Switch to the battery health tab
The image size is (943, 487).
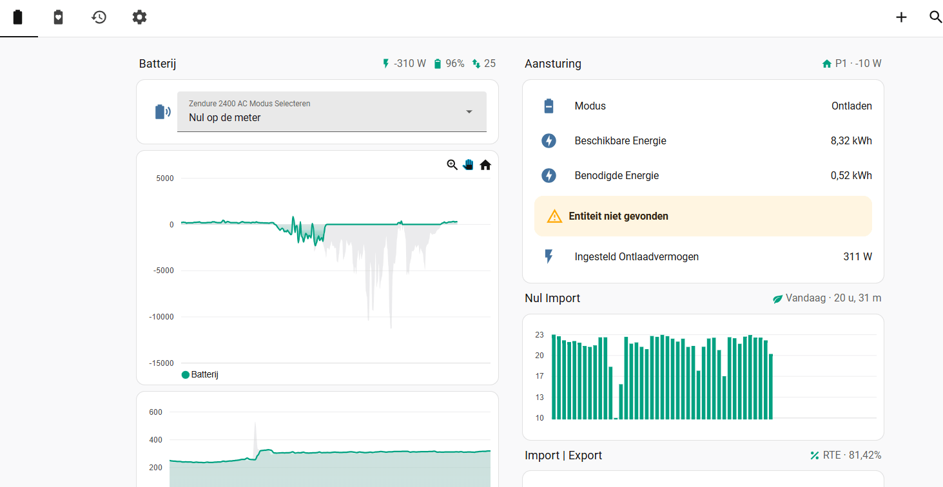point(58,17)
